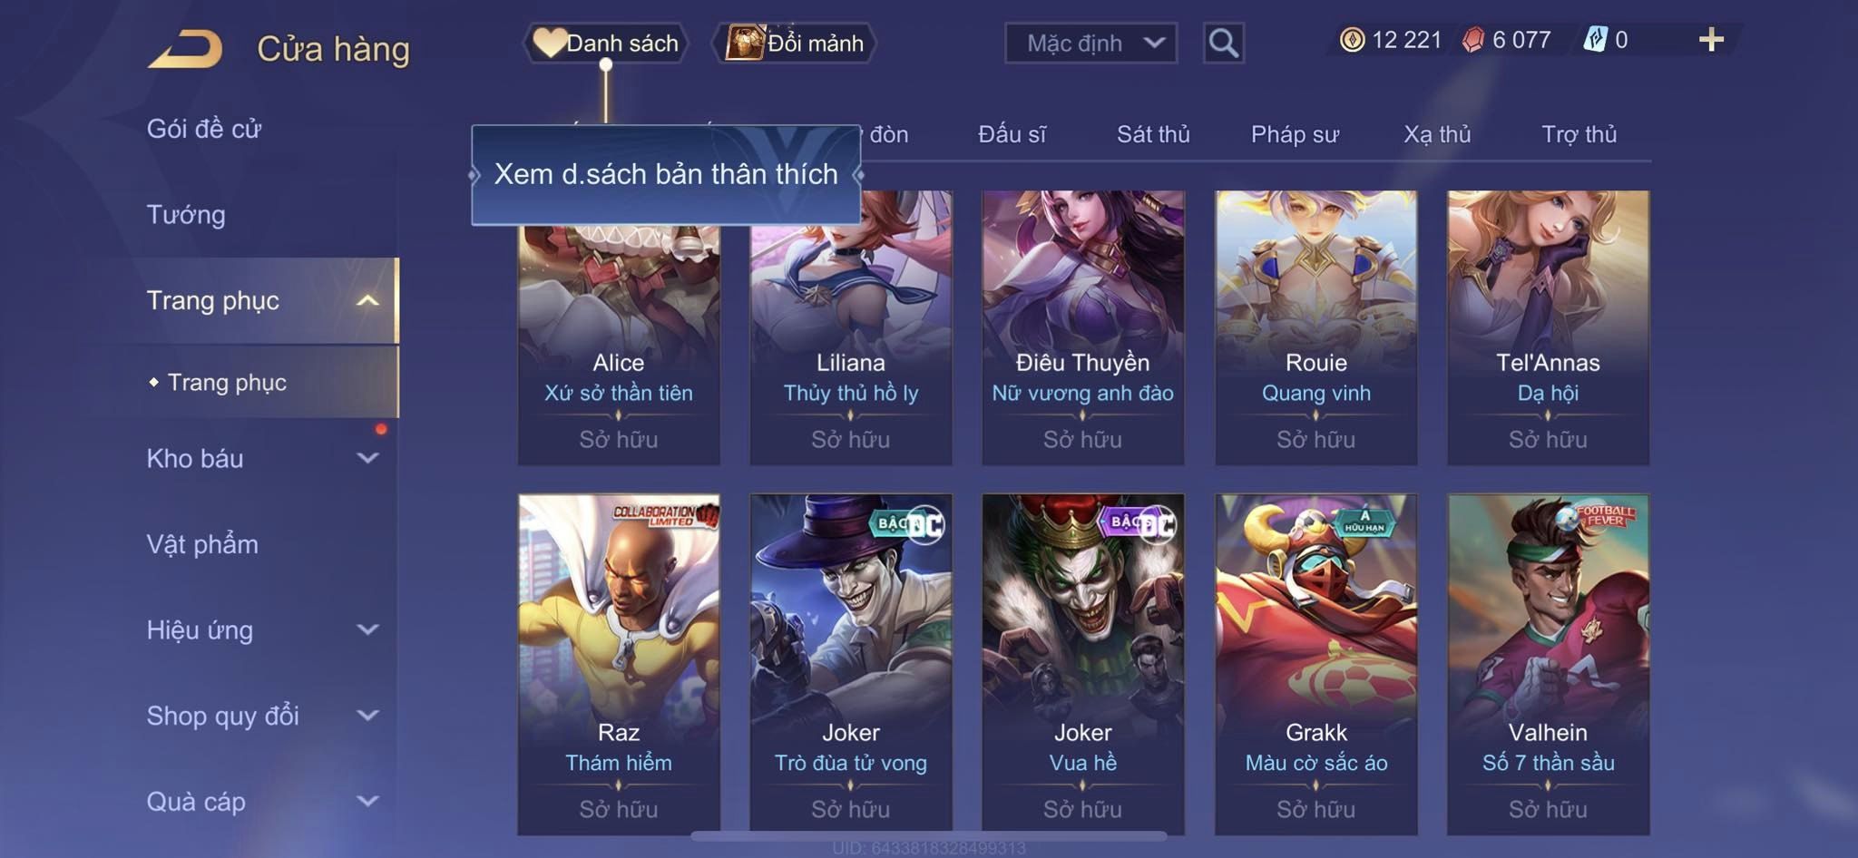1858x858 pixels.
Task: Select Raz Thám hiểm skin card
Action: pyautogui.click(x=619, y=663)
